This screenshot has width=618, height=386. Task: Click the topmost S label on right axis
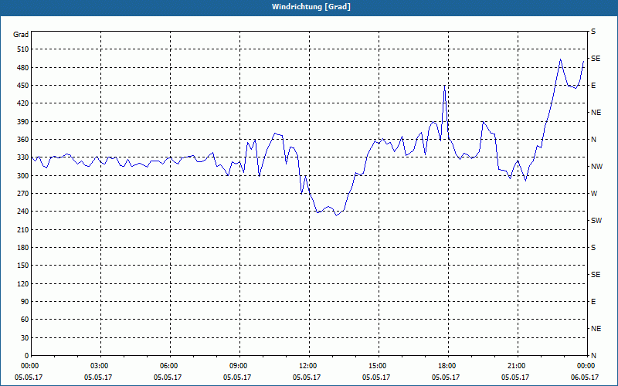593,32
